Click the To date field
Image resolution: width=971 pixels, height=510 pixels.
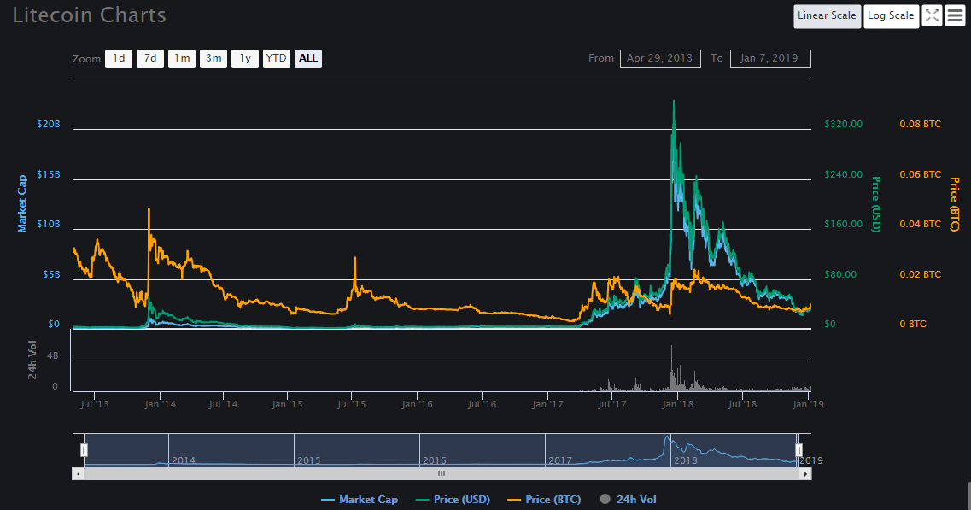pos(770,58)
